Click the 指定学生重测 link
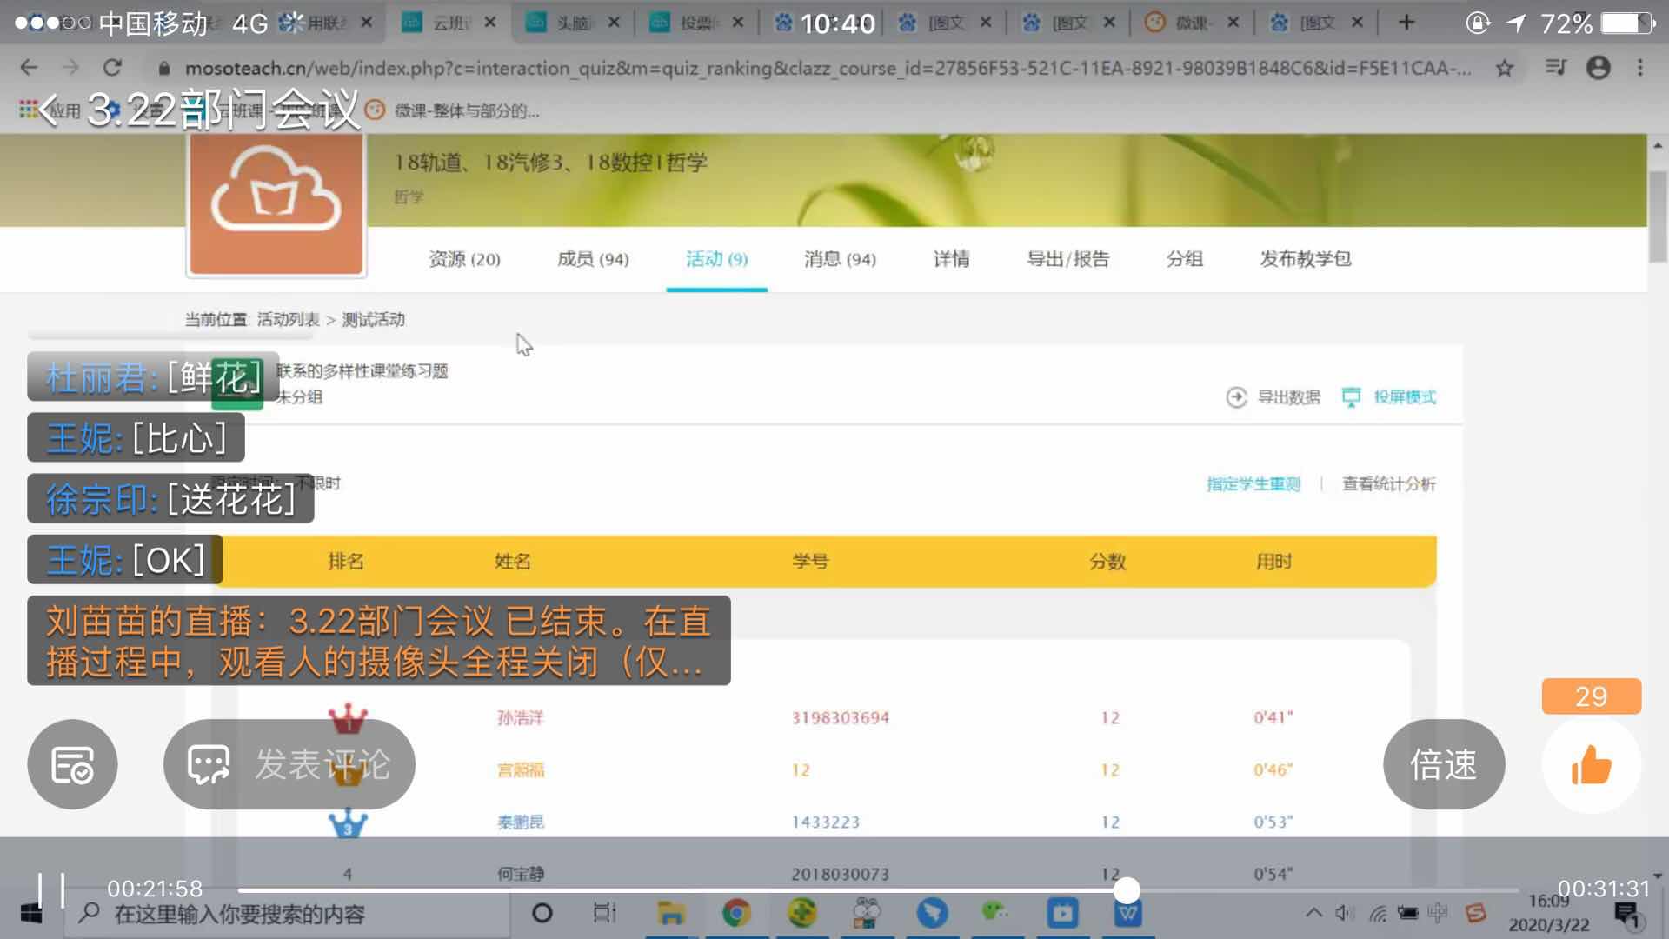The width and height of the screenshot is (1669, 939). coord(1253,484)
